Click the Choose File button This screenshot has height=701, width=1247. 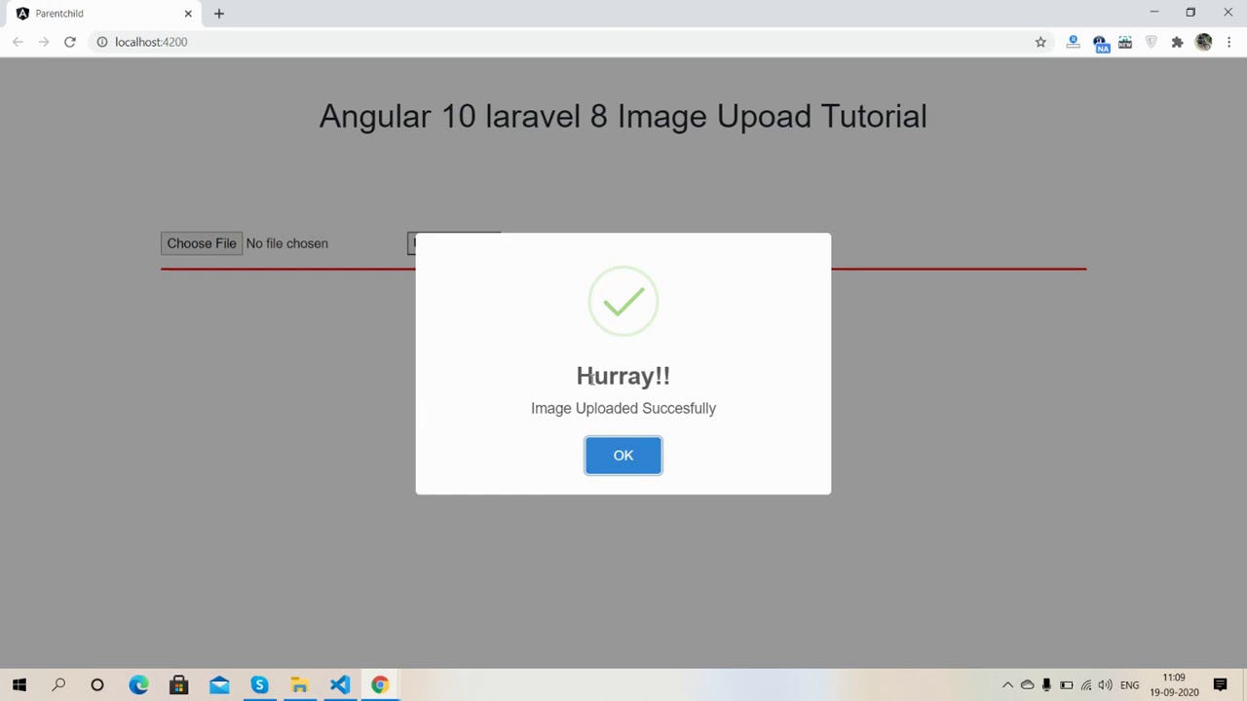tap(202, 243)
